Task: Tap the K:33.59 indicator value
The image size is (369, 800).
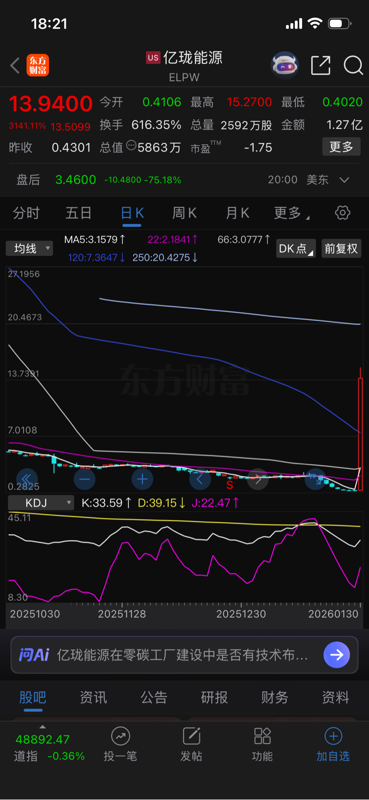Action: click(x=106, y=503)
